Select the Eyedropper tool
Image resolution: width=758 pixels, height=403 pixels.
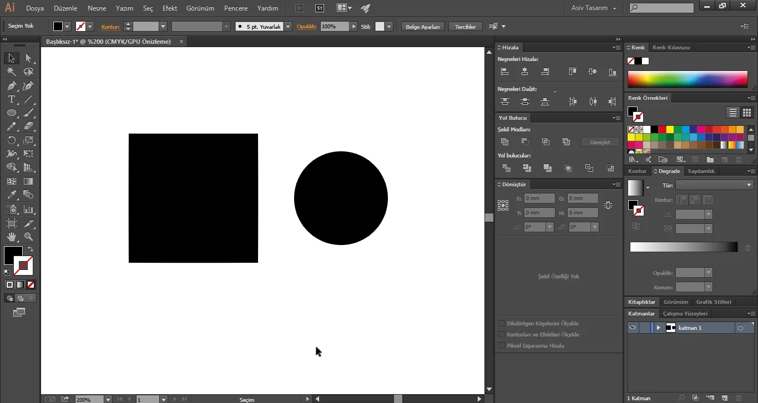coord(11,195)
